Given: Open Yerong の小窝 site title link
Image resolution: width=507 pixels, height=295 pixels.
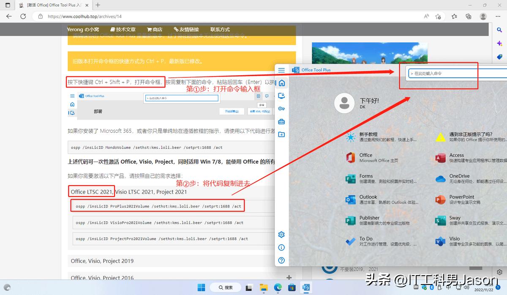Looking at the screenshot, I should coord(83,30).
